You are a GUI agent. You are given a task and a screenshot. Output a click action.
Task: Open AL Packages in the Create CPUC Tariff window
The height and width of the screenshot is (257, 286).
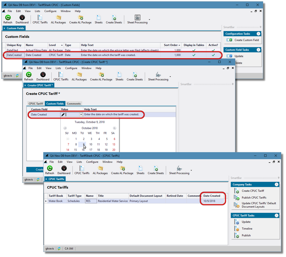pyautogui.click(x=79, y=76)
